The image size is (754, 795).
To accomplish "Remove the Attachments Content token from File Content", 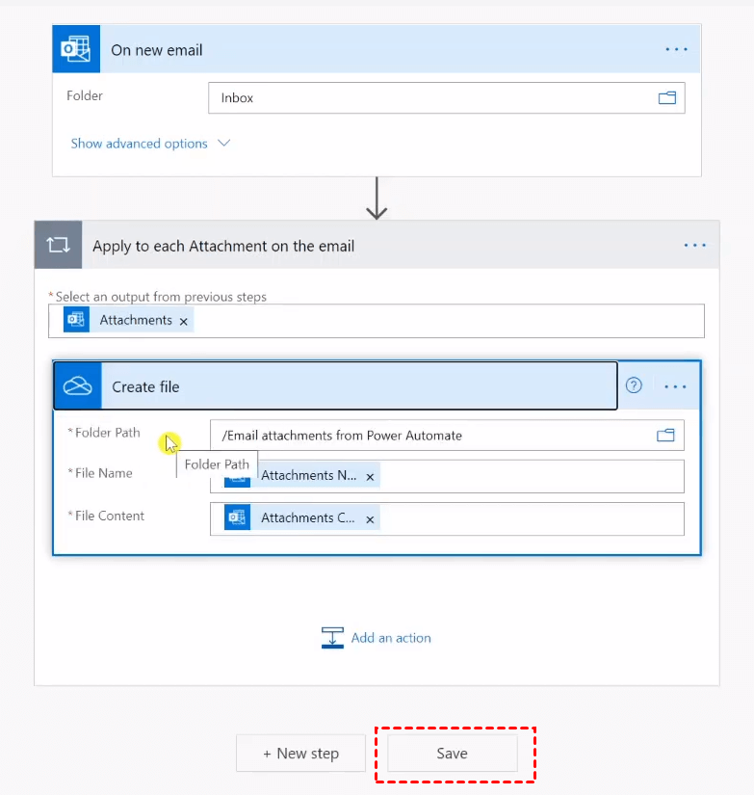I will click(370, 518).
